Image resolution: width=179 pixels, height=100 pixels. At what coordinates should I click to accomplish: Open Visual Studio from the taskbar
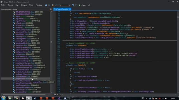[59, 98]
